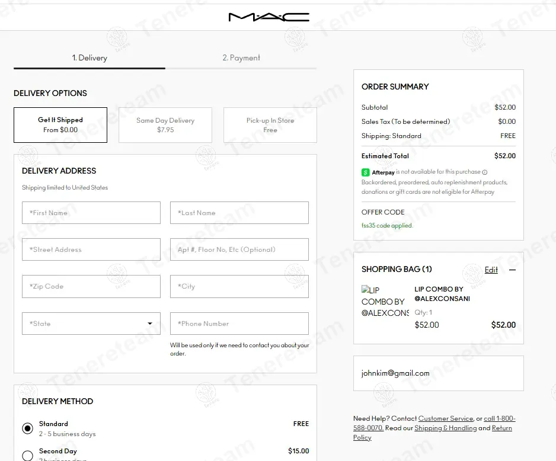Select the Standard delivery radio button
Image resolution: width=556 pixels, height=461 pixels.
(27, 428)
